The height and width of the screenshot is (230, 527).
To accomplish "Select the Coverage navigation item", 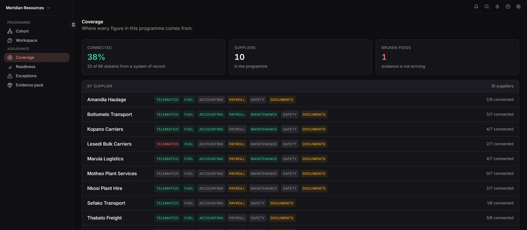I will point(37,58).
